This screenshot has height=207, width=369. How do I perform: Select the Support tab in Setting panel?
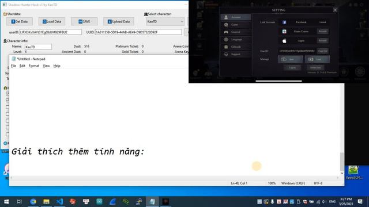click(x=236, y=54)
